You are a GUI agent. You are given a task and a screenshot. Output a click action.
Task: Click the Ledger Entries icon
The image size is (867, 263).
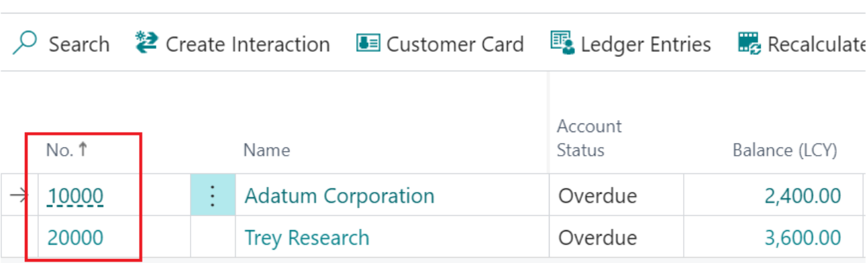tap(562, 43)
